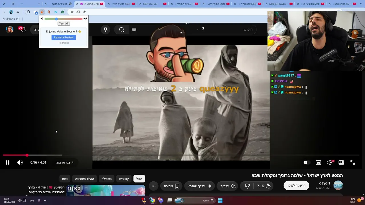Turn on subtitles in the player
This screenshot has width=365, height=205.
(318, 163)
